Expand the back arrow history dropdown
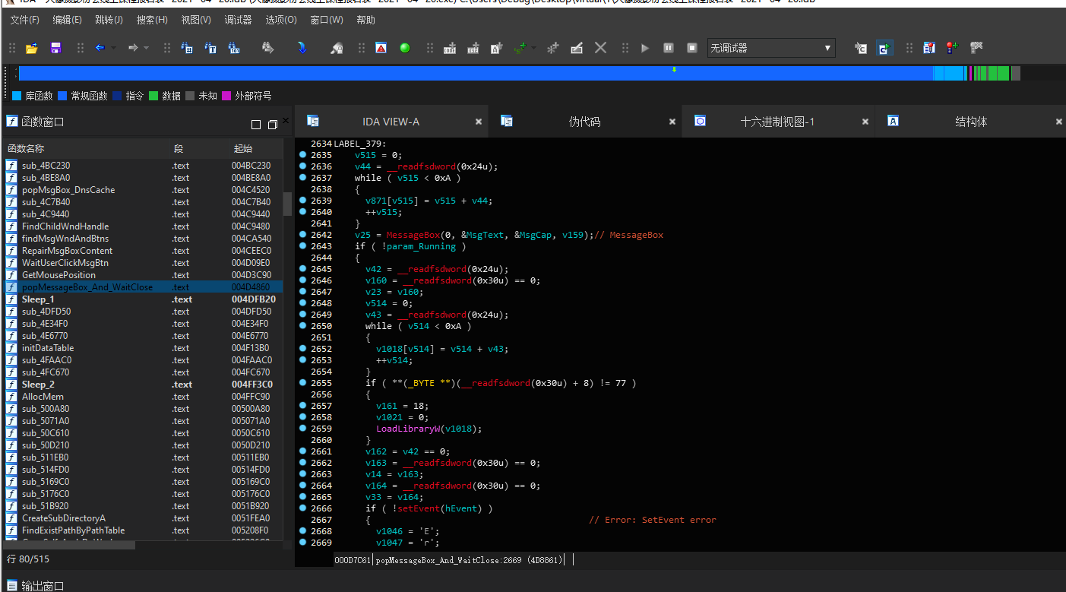This screenshot has width=1066, height=592. point(114,48)
